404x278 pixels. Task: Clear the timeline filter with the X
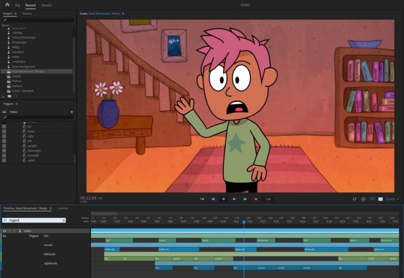tap(64, 220)
